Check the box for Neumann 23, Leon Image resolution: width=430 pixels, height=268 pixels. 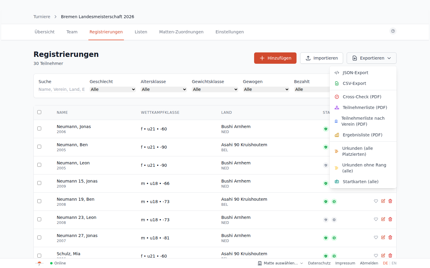[39, 219]
